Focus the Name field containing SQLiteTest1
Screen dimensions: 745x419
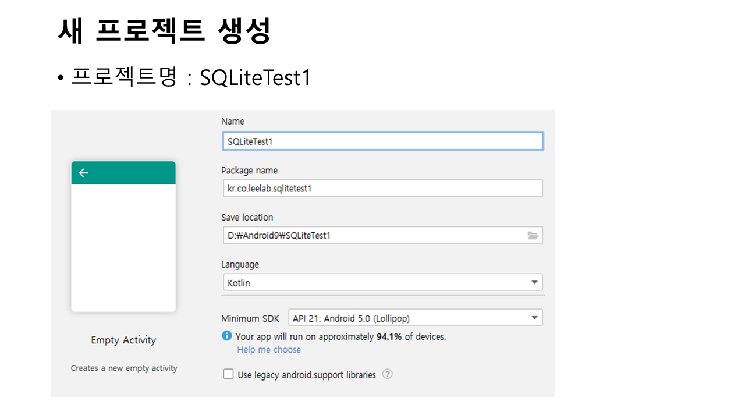pyautogui.click(x=382, y=141)
